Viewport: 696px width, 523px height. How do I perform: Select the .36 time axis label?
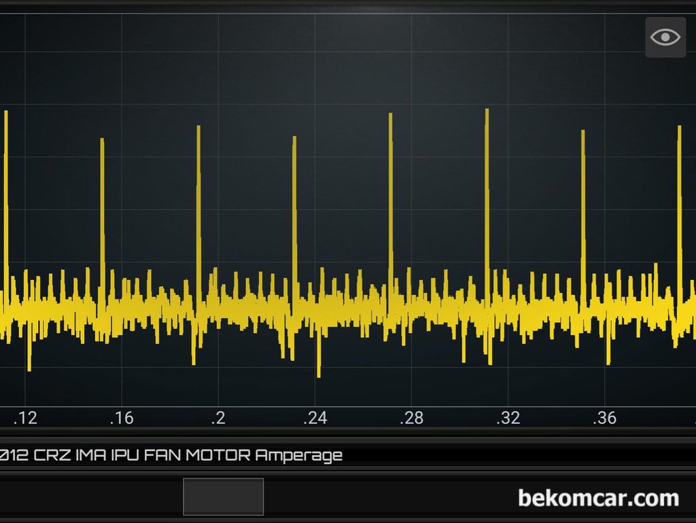tap(604, 418)
